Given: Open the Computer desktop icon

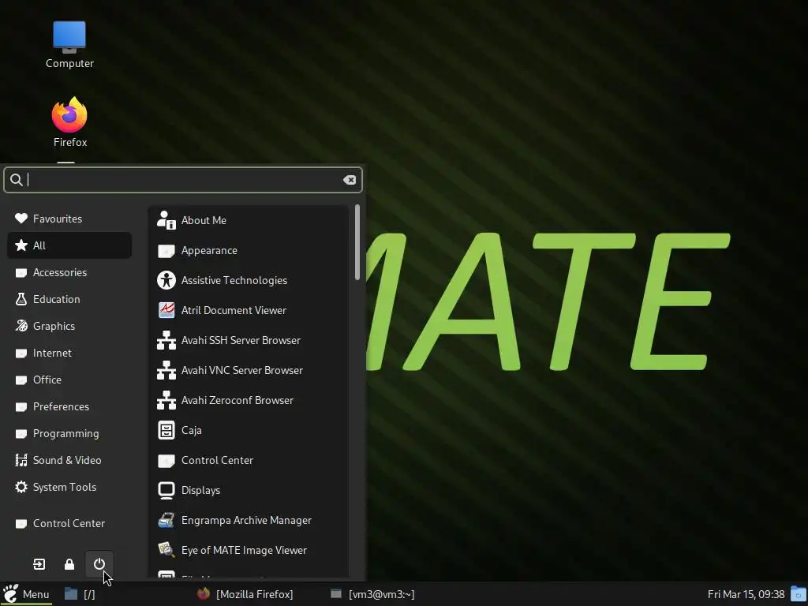Looking at the screenshot, I should [x=69, y=45].
